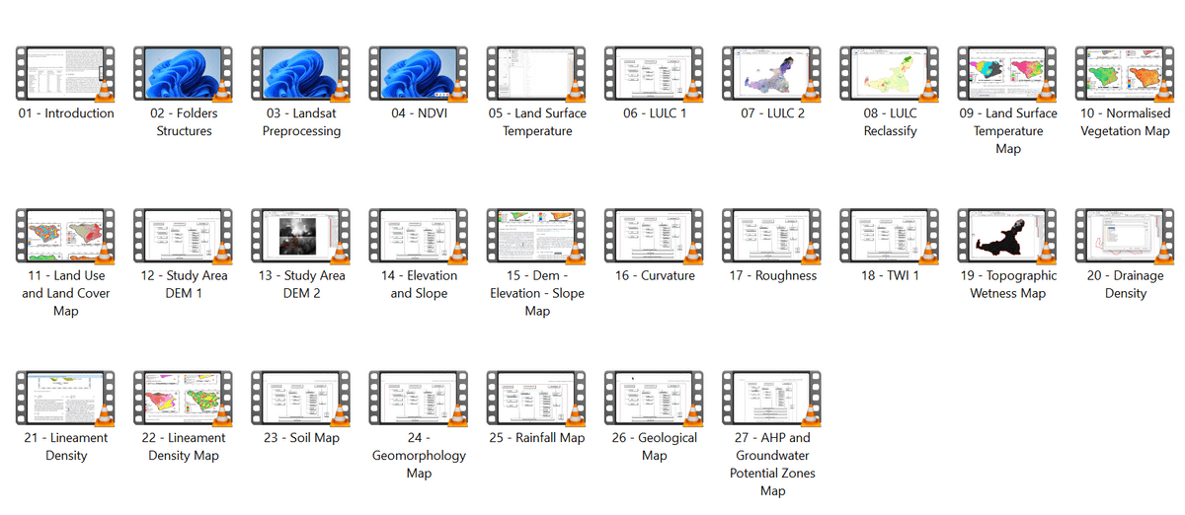
Task: Click the label '09 - Land Surface Temperature Map'
Action: point(1007,131)
